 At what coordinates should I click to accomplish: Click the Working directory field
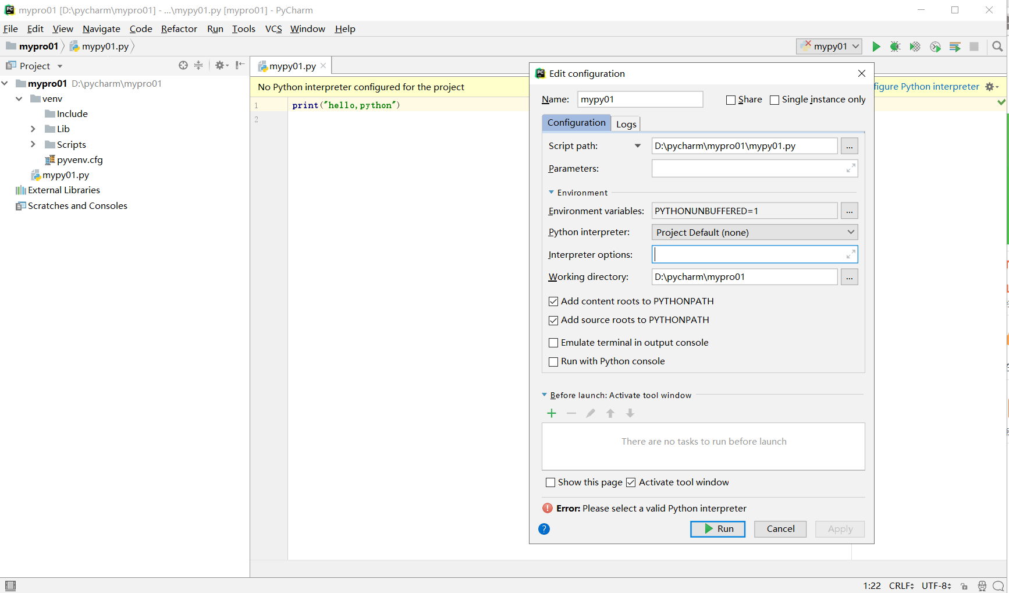(745, 277)
